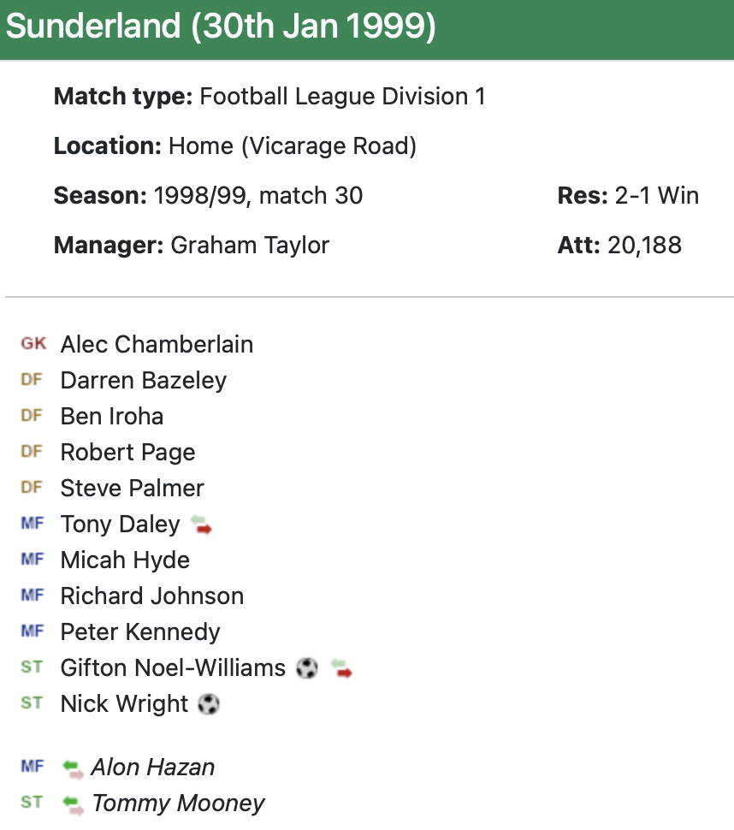The width and height of the screenshot is (734, 830).
Task: Click manager name Graham Taylor
Action: 250,246
